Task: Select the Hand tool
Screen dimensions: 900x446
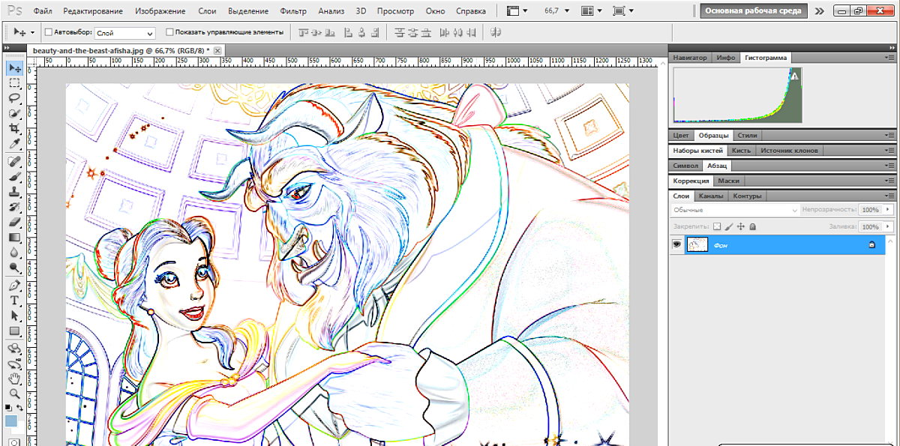Action: [14, 378]
